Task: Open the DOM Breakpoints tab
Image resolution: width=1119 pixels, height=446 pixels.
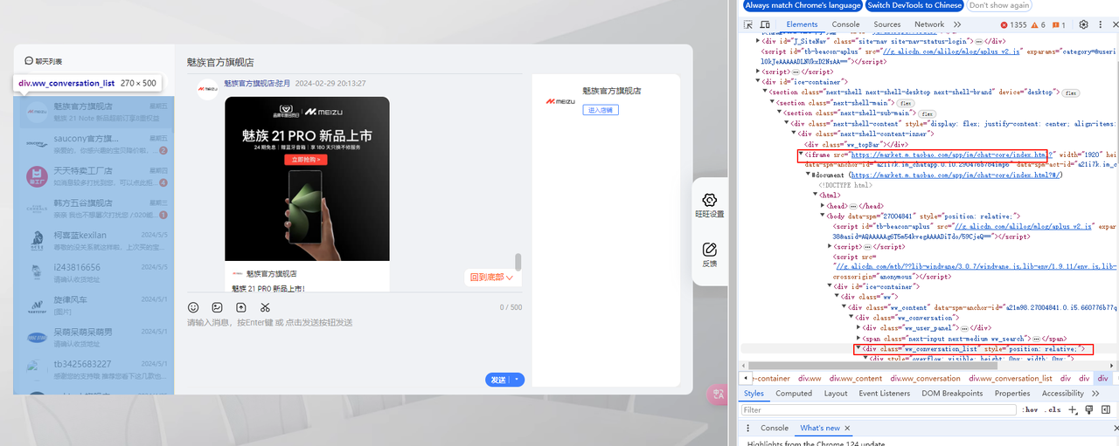Action: [953, 393]
